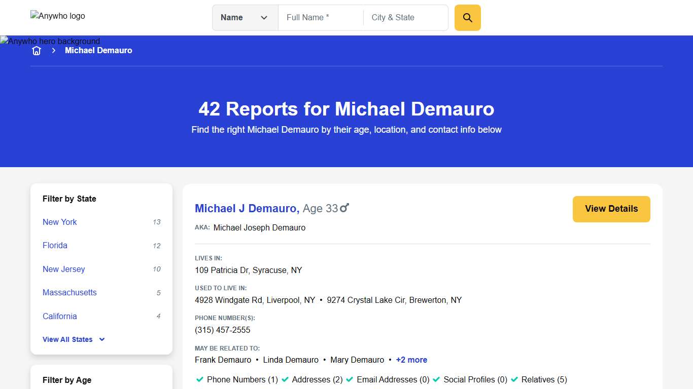Image resolution: width=693 pixels, height=389 pixels.
Task: Select the Michael Demauro breadcrumb item
Action: [x=98, y=50]
